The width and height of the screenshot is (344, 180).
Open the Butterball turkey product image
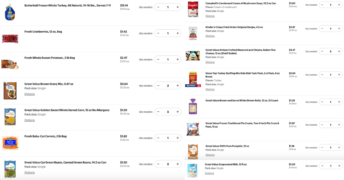pos(10,12)
